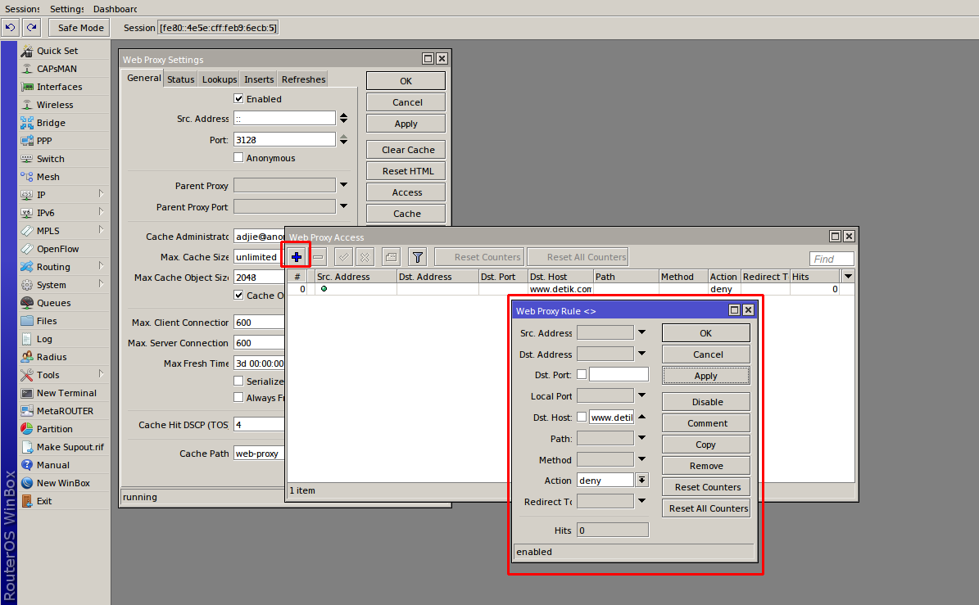Click Apply in Web Proxy Rule dialog
Viewport: 979px width, 605px height.
(705, 376)
